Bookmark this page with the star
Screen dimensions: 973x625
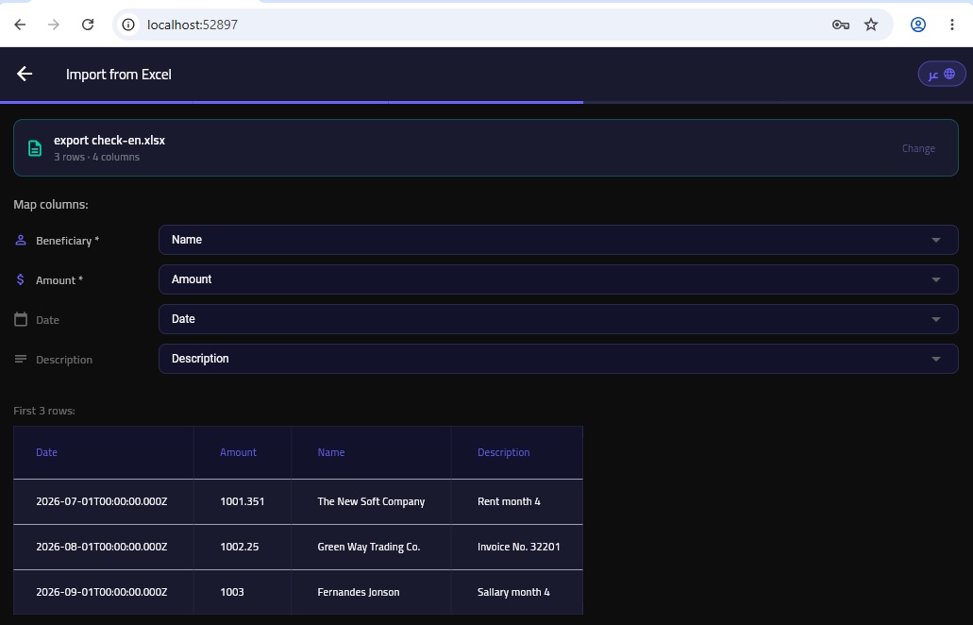[871, 25]
